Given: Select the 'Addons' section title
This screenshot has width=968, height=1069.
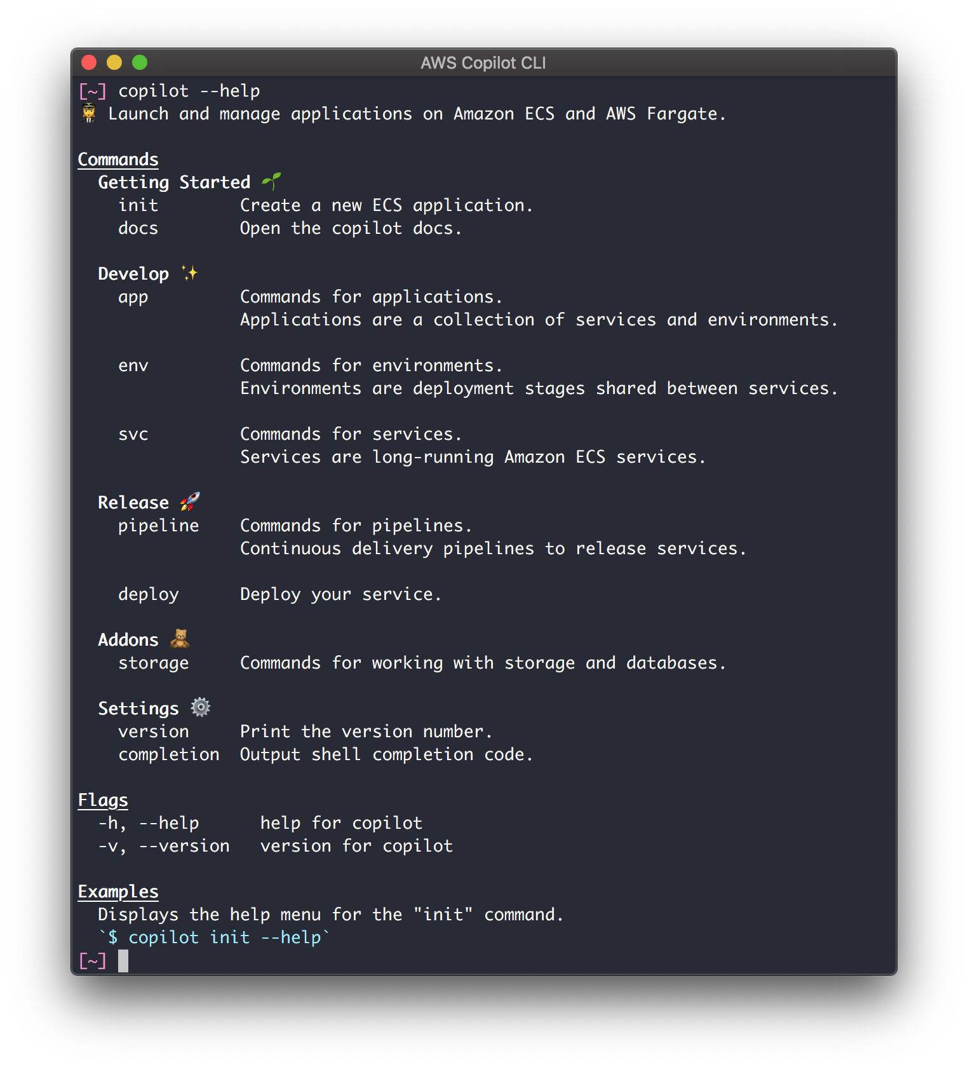Looking at the screenshot, I should click(x=128, y=640).
